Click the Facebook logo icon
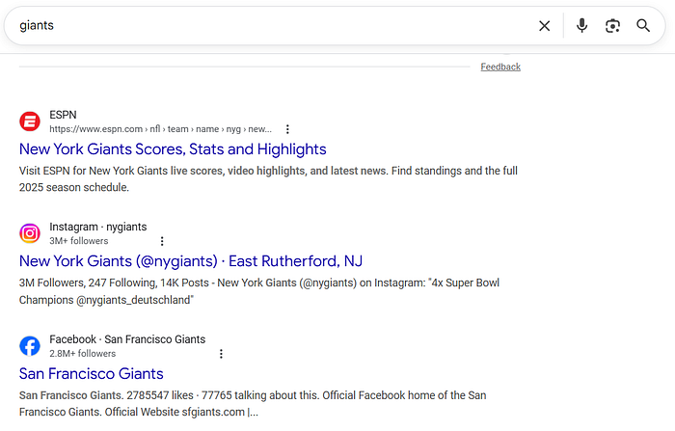Screen dimensions: 675x431 point(30,346)
